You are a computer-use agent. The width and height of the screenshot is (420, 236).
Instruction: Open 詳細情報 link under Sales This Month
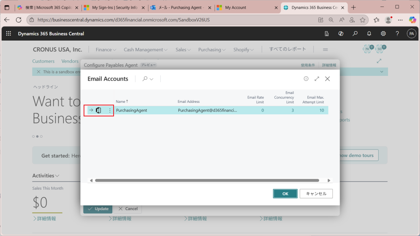click(44, 219)
